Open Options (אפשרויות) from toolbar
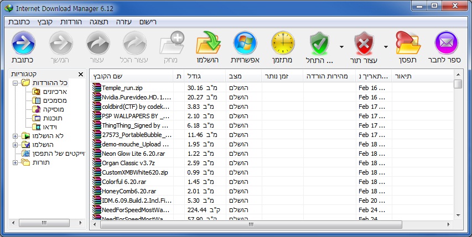This screenshot has width=472, height=237. pos(245,44)
